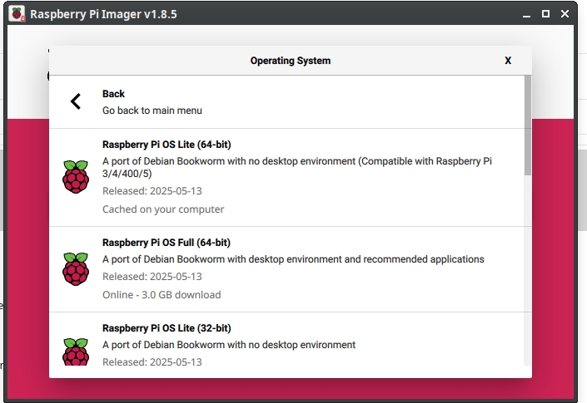
Task: Minimize the Raspberry Pi Imager window
Action: (x=527, y=14)
